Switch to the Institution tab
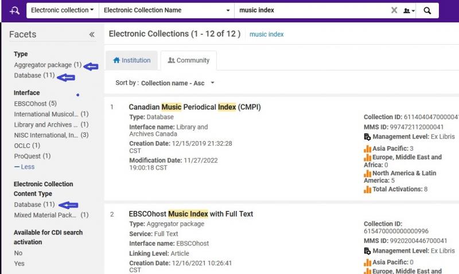Image resolution: width=459 pixels, height=274 pixels. (x=131, y=60)
